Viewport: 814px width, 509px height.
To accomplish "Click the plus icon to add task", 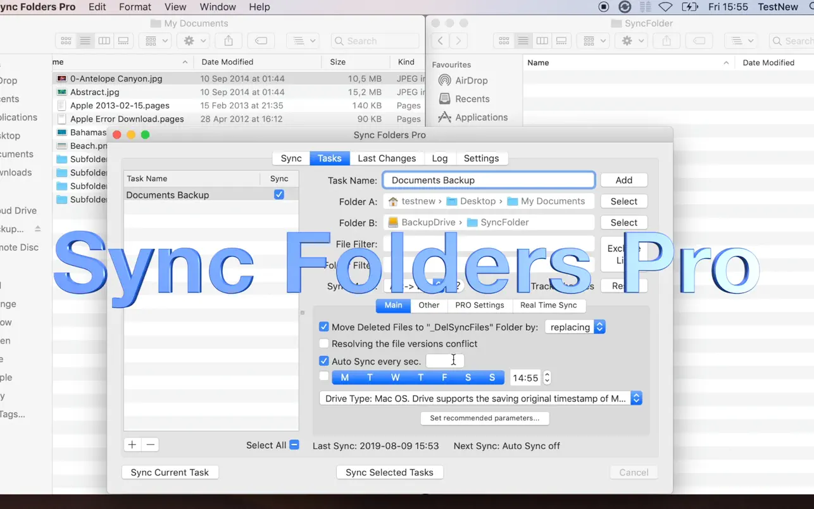I will click(132, 444).
